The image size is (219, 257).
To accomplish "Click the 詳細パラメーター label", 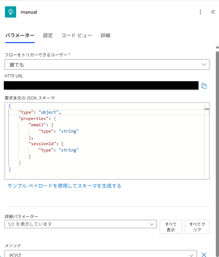I will [x=21, y=216].
